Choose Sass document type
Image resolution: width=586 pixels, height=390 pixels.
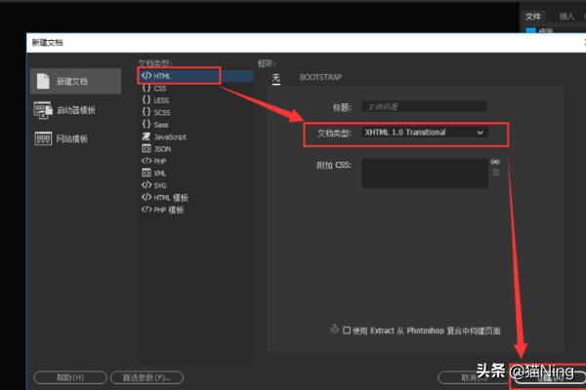155,124
